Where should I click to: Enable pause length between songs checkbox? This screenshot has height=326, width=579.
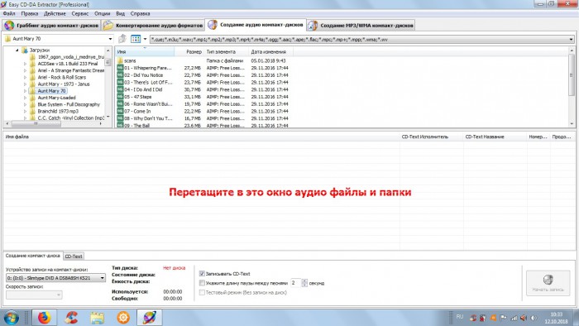pyautogui.click(x=202, y=283)
